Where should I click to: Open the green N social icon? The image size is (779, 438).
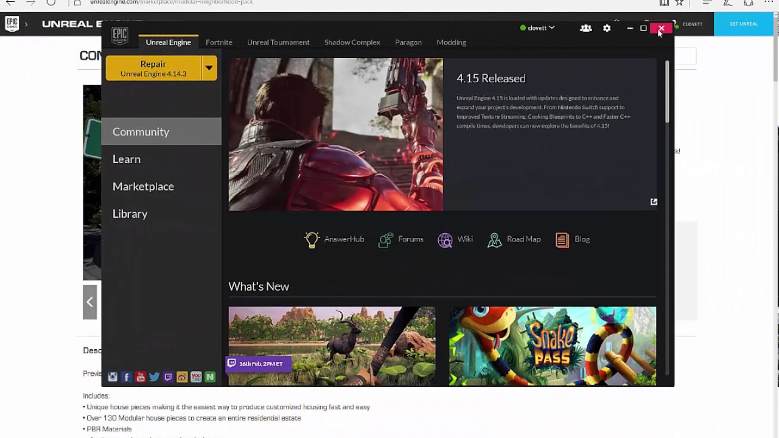[x=210, y=377]
